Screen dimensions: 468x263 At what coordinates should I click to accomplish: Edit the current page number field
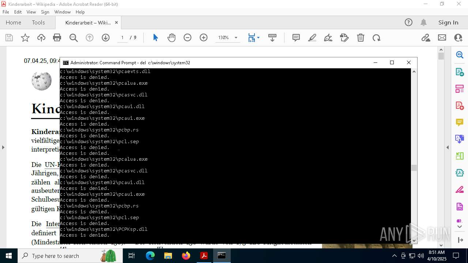point(122,38)
